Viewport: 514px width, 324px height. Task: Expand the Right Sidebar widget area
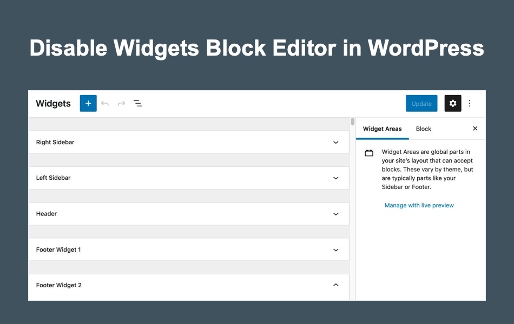(x=335, y=142)
